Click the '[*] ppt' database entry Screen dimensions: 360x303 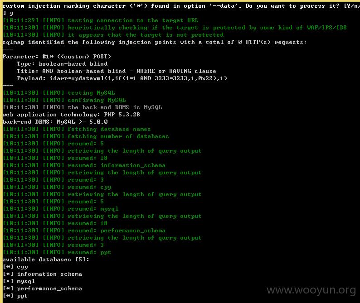point(15,296)
